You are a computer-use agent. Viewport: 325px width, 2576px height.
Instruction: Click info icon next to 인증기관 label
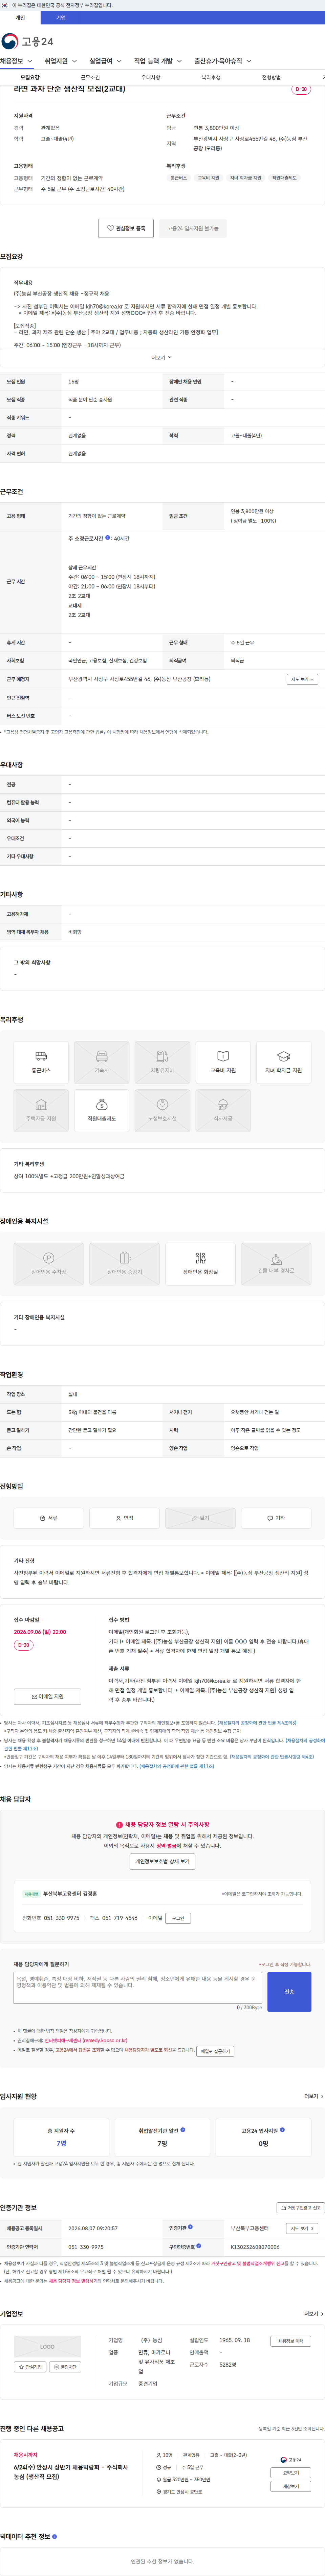click(x=190, y=2227)
